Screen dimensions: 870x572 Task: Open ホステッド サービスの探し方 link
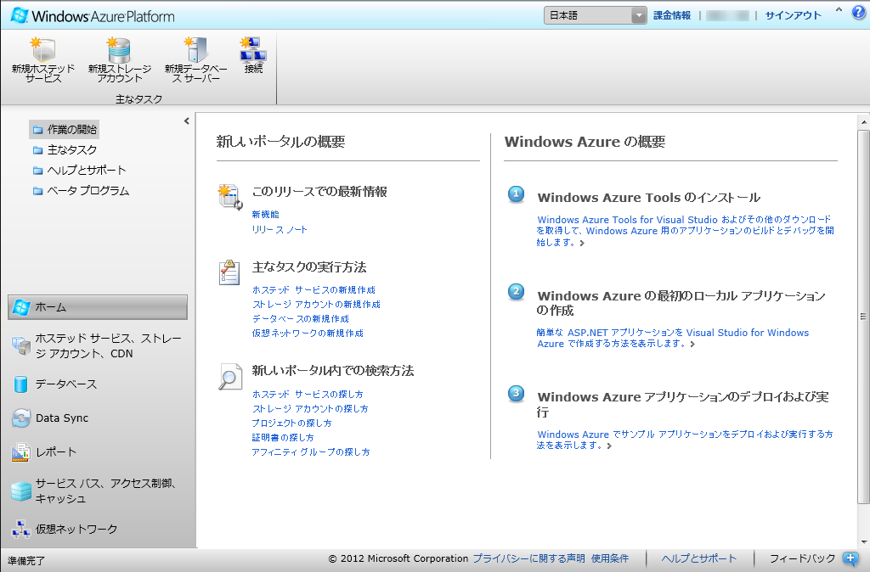308,394
